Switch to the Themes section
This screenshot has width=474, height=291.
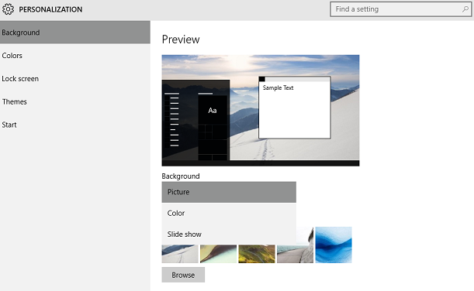pyautogui.click(x=75, y=101)
